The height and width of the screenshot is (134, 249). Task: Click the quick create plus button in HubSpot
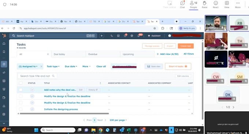pos(102,36)
